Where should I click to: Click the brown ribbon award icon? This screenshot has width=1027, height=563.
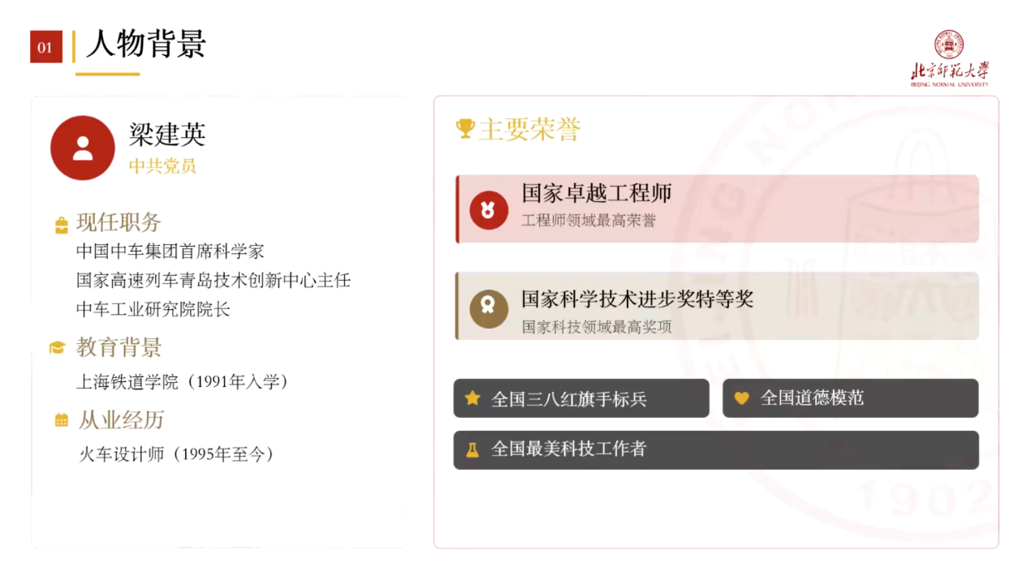(x=489, y=307)
